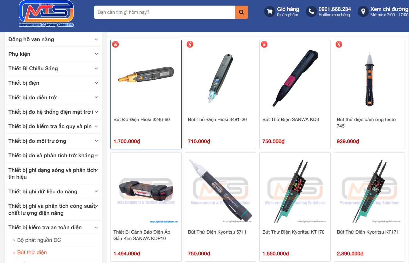
Task: Click the MTS logo in the header
Action: pyautogui.click(x=46, y=14)
